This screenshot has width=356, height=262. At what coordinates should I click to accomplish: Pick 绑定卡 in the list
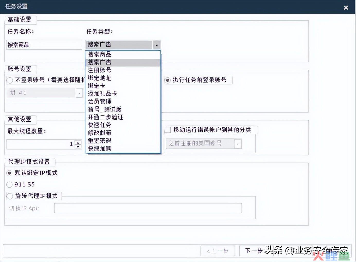[123, 86]
